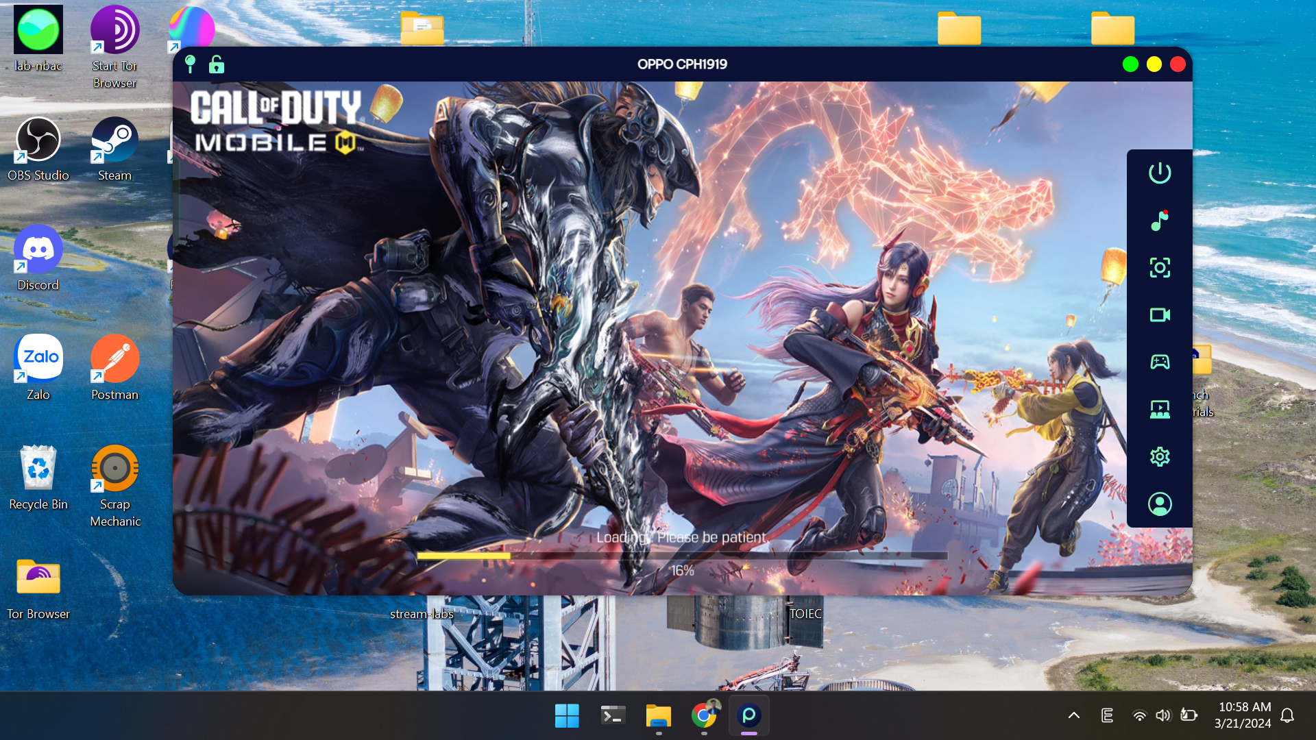This screenshot has width=1316, height=740.
Task: Click the power icon in side panel
Action: (x=1160, y=173)
